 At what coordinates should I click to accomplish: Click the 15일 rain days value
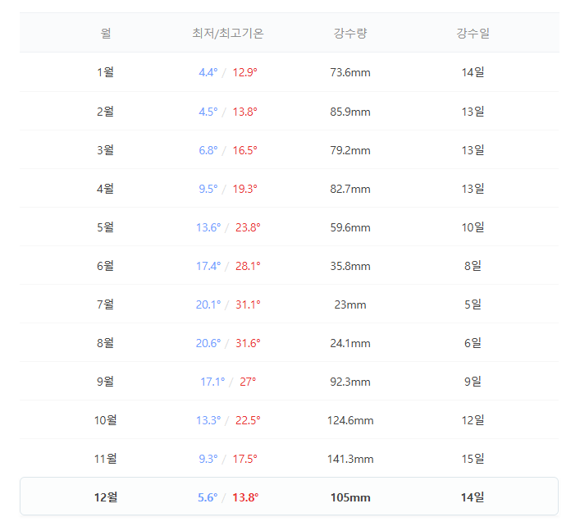(473, 459)
